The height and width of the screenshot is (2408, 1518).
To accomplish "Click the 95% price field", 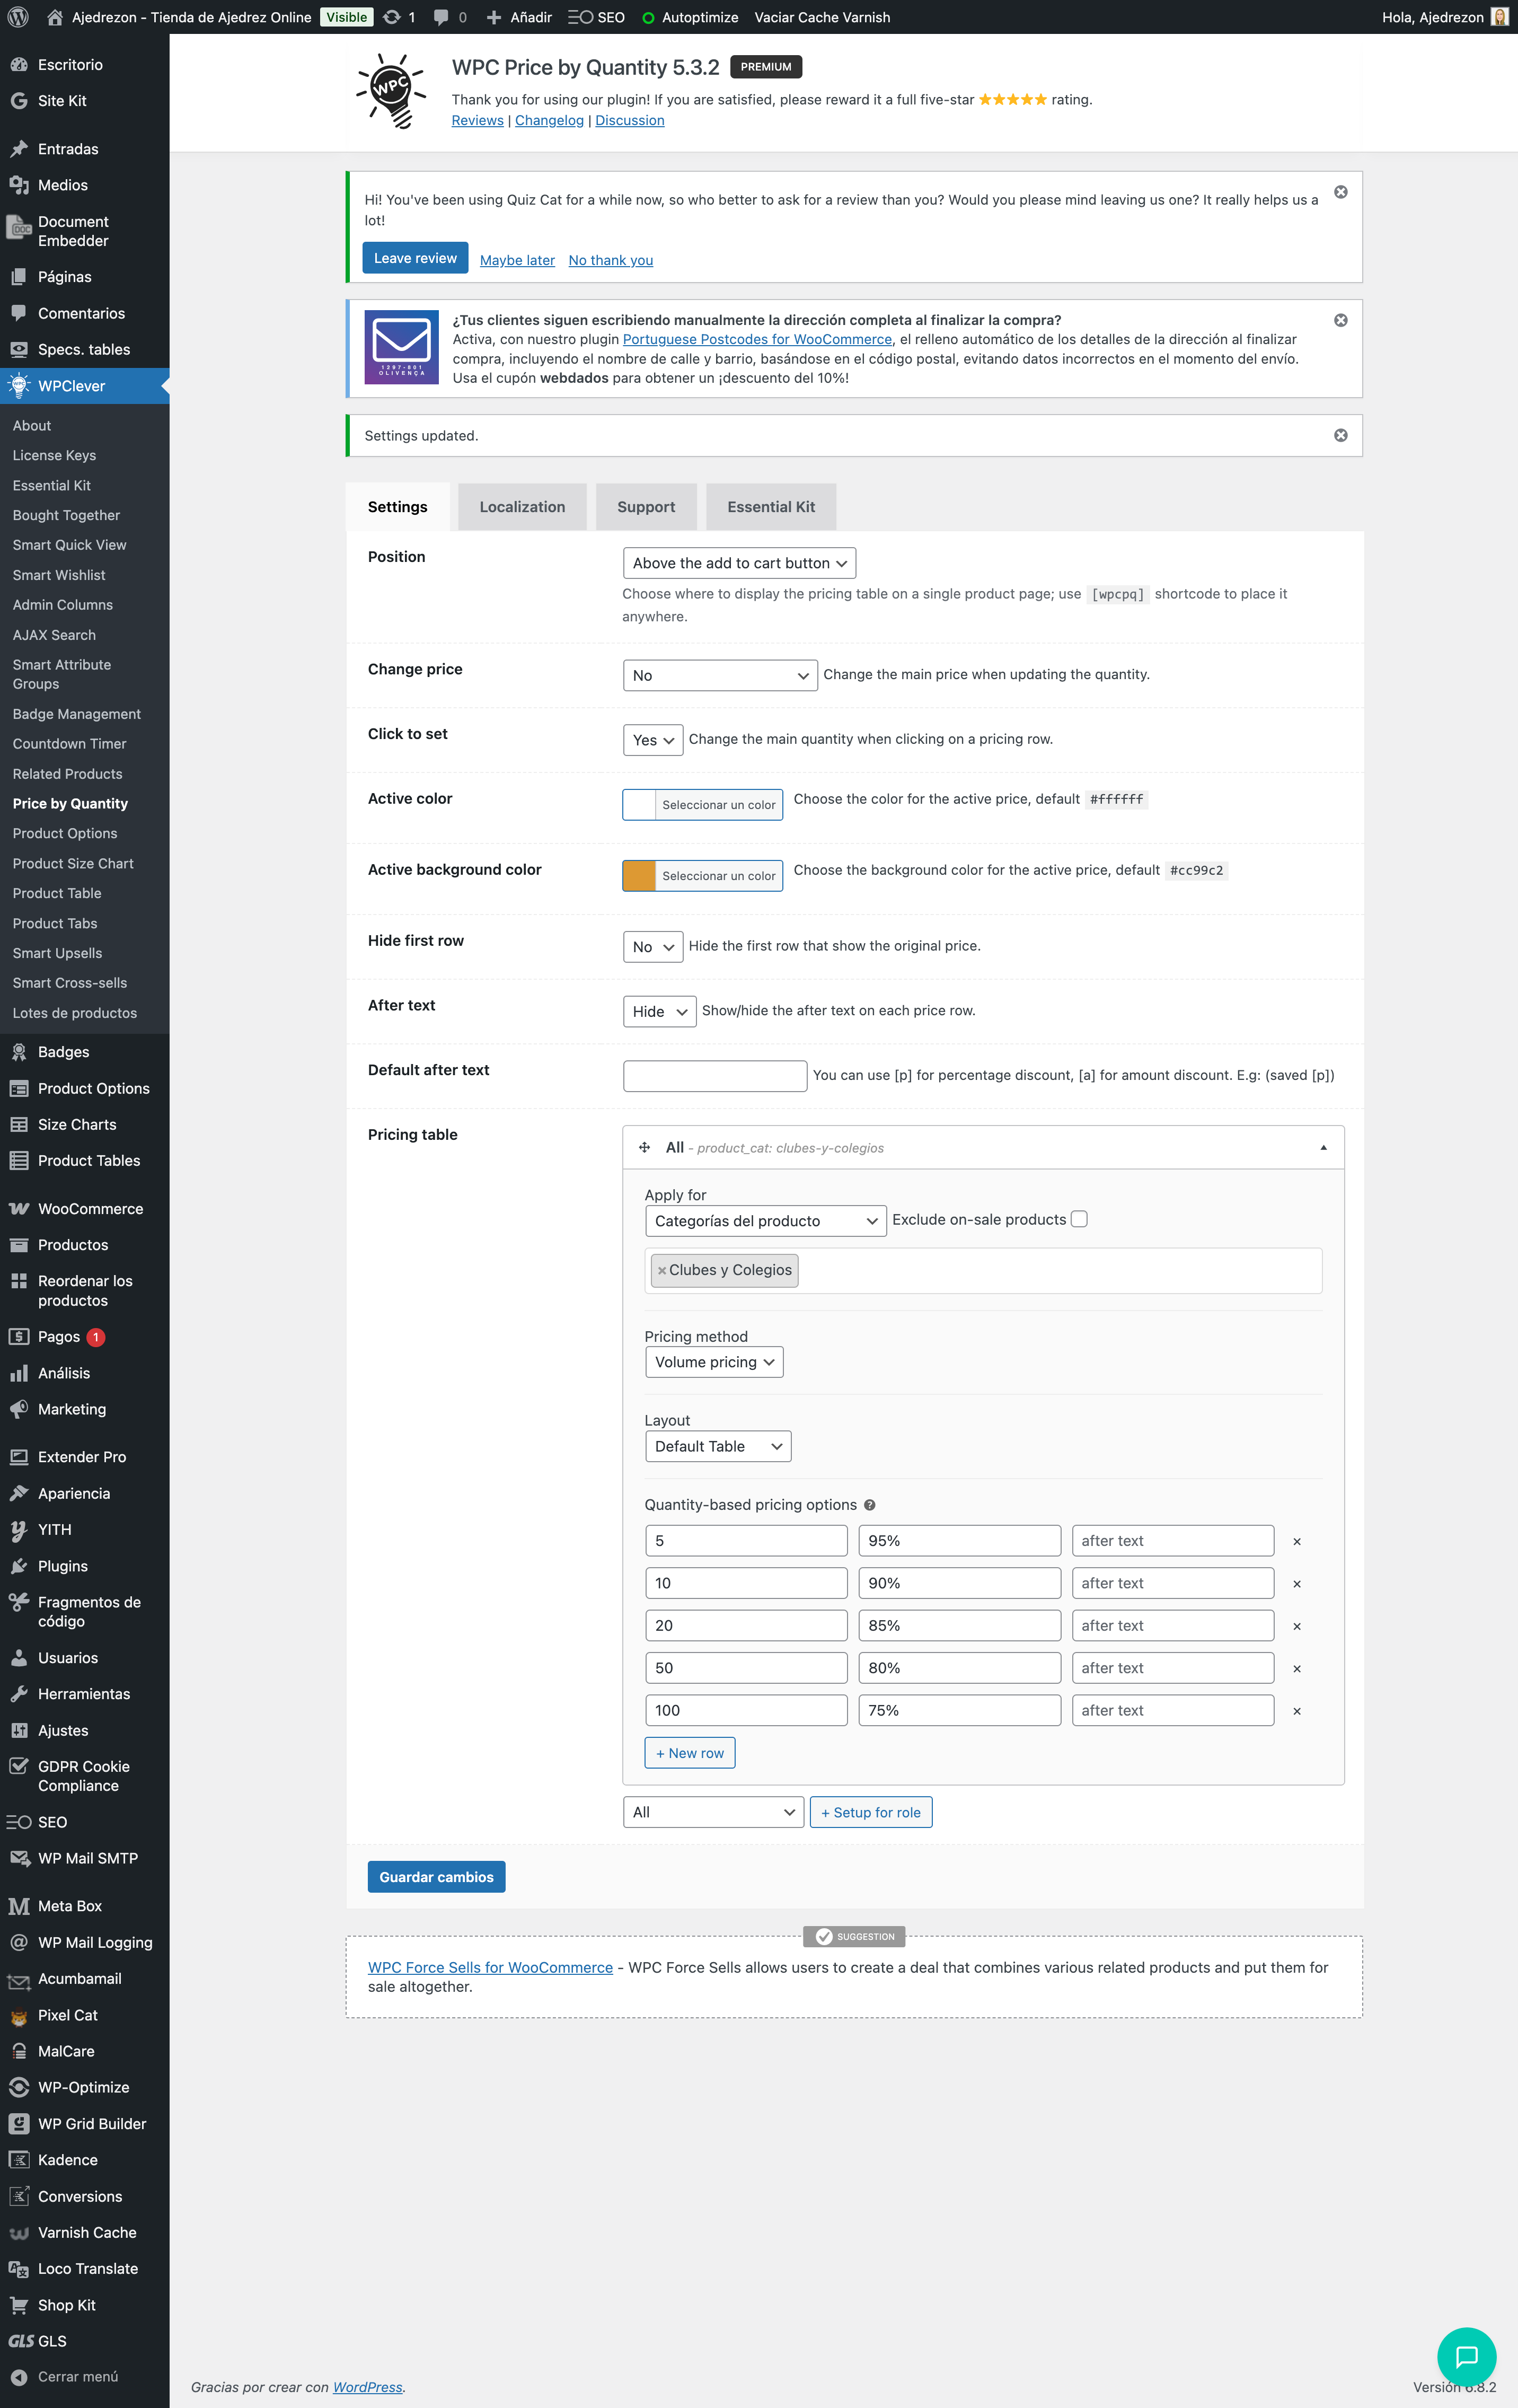I will point(960,1541).
